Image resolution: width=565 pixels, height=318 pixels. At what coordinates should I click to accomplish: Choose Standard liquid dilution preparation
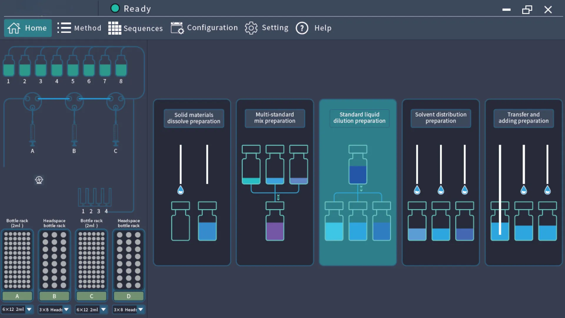(358, 183)
